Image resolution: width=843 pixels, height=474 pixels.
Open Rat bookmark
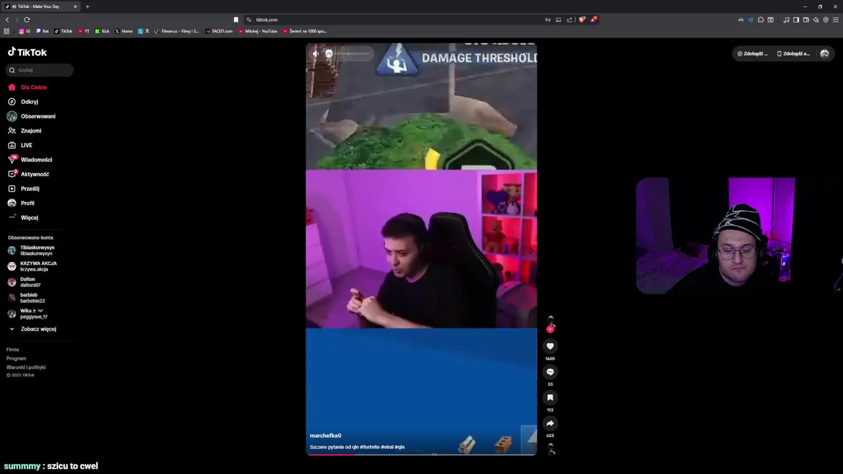[x=42, y=31]
